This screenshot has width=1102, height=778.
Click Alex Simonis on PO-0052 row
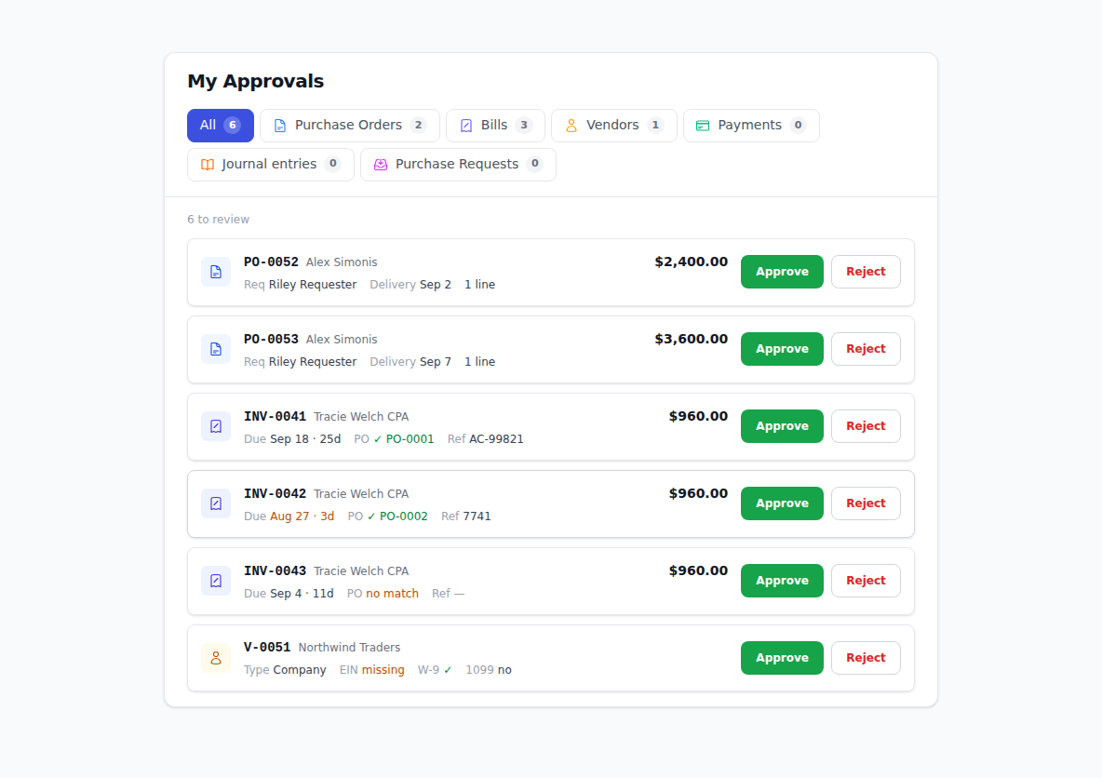(x=342, y=262)
